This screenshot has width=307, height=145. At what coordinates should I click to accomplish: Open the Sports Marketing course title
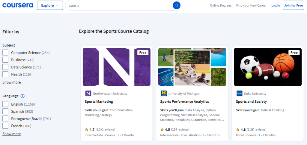99,101
